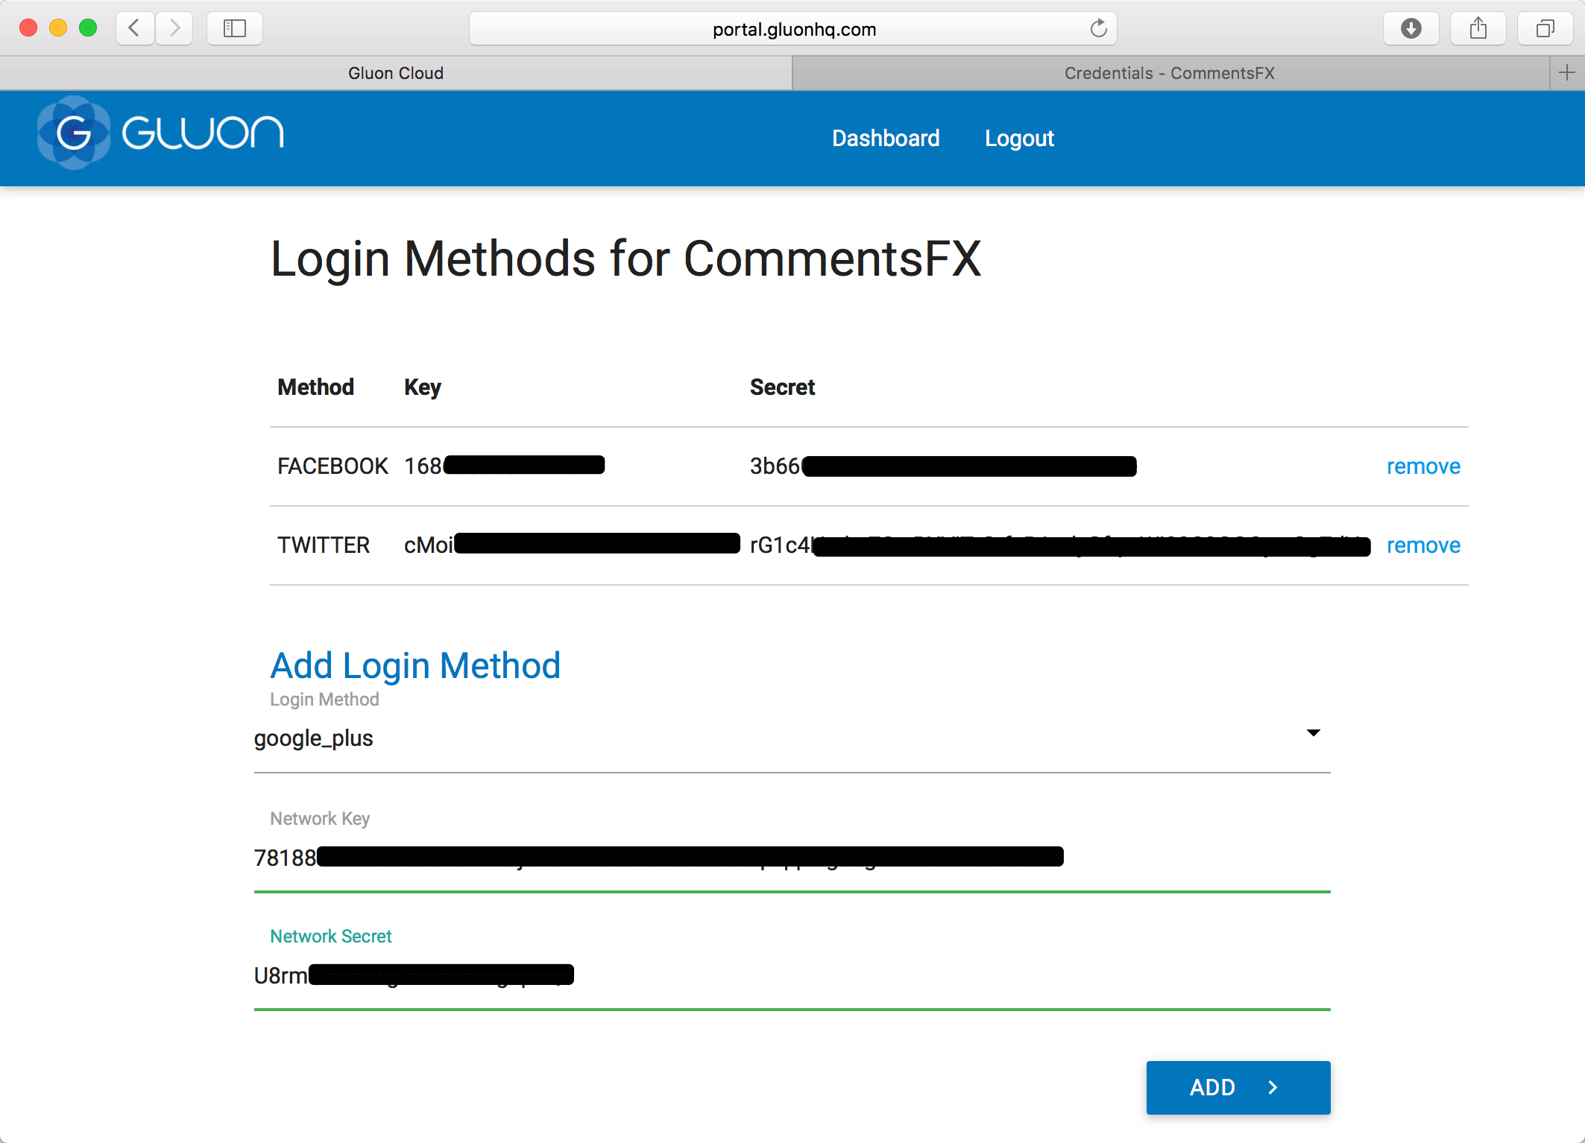Click the Network Secret input field
Screen dimensions: 1585x1143
click(792, 976)
